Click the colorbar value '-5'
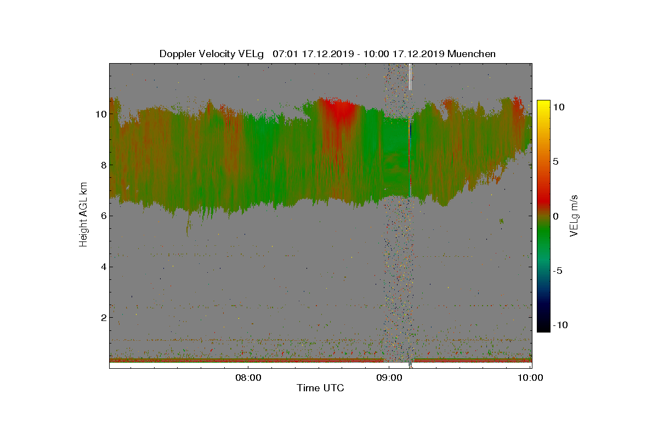The width and height of the screenshot is (658, 439). point(558,271)
